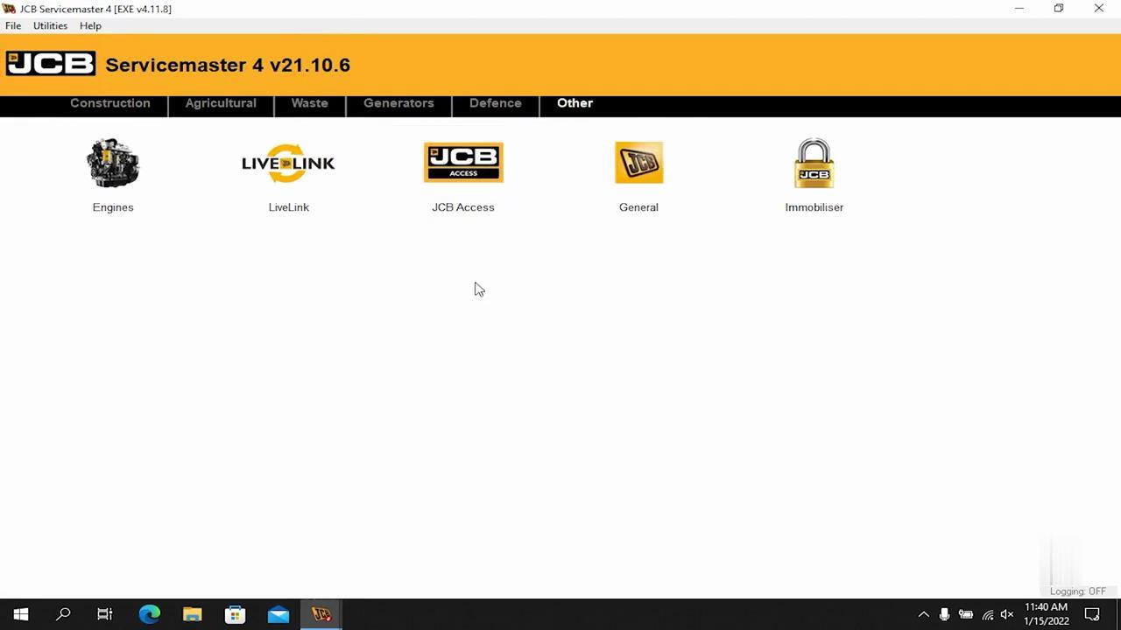The height and width of the screenshot is (630, 1121).
Task: Switch to the Construction tab
Action: click(x=110, y=103)
